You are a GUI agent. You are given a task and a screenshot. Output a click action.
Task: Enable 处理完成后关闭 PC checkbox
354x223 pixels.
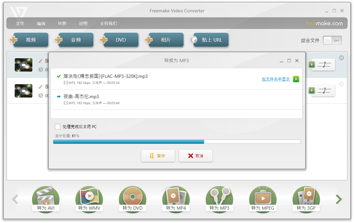[58, 127]
